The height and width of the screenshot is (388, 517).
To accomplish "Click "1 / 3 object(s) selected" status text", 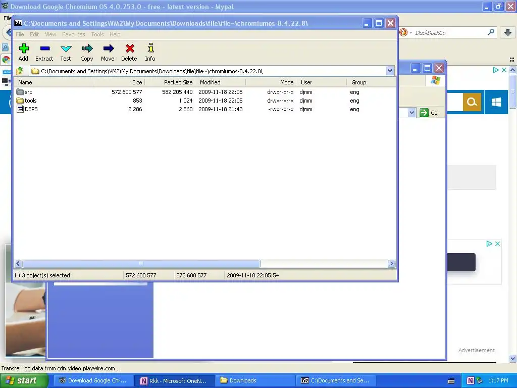I will click(42, 275).
